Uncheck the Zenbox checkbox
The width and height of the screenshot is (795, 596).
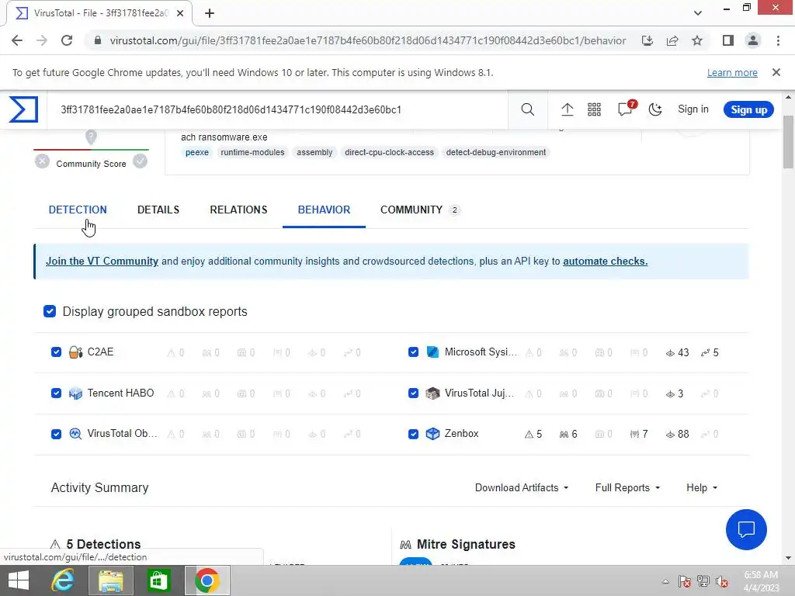[413, 434]
